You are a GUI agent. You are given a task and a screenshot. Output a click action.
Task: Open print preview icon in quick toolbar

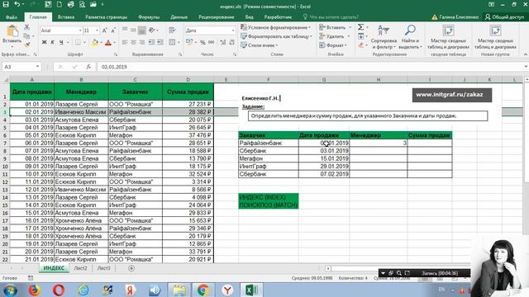tap(82, 4)
